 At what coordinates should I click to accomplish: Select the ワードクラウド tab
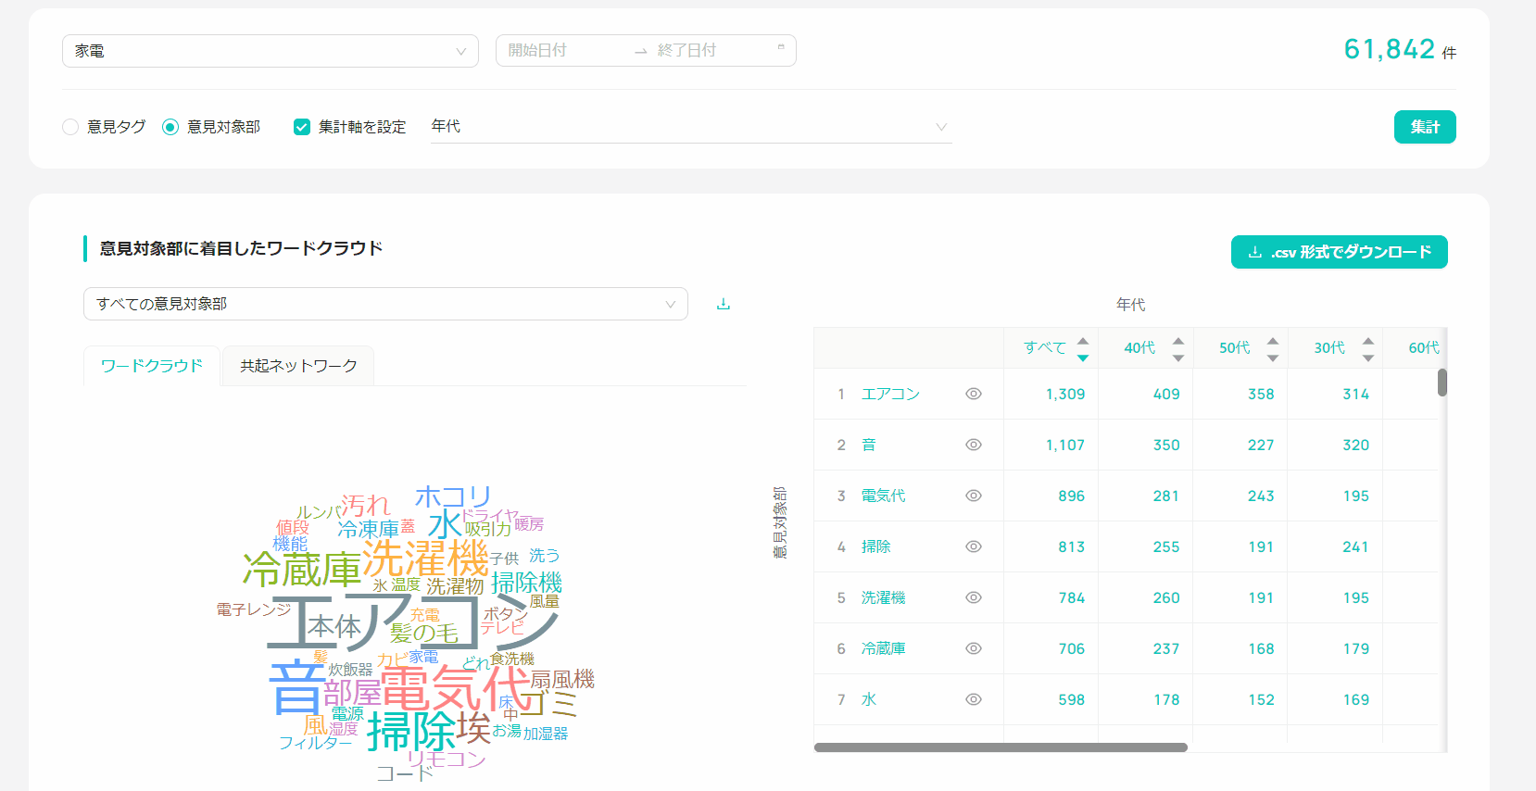(152, 366)
